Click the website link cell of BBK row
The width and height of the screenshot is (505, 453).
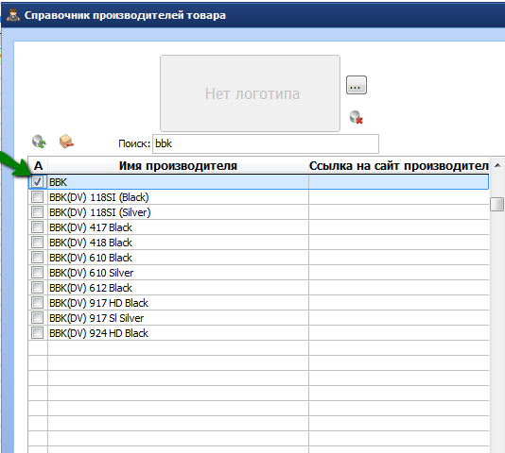pos(399,182)
